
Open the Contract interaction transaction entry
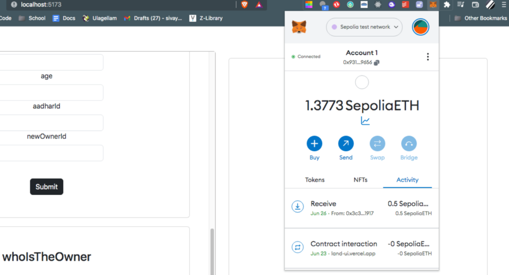pyautogui.click(x=361, y=248)
